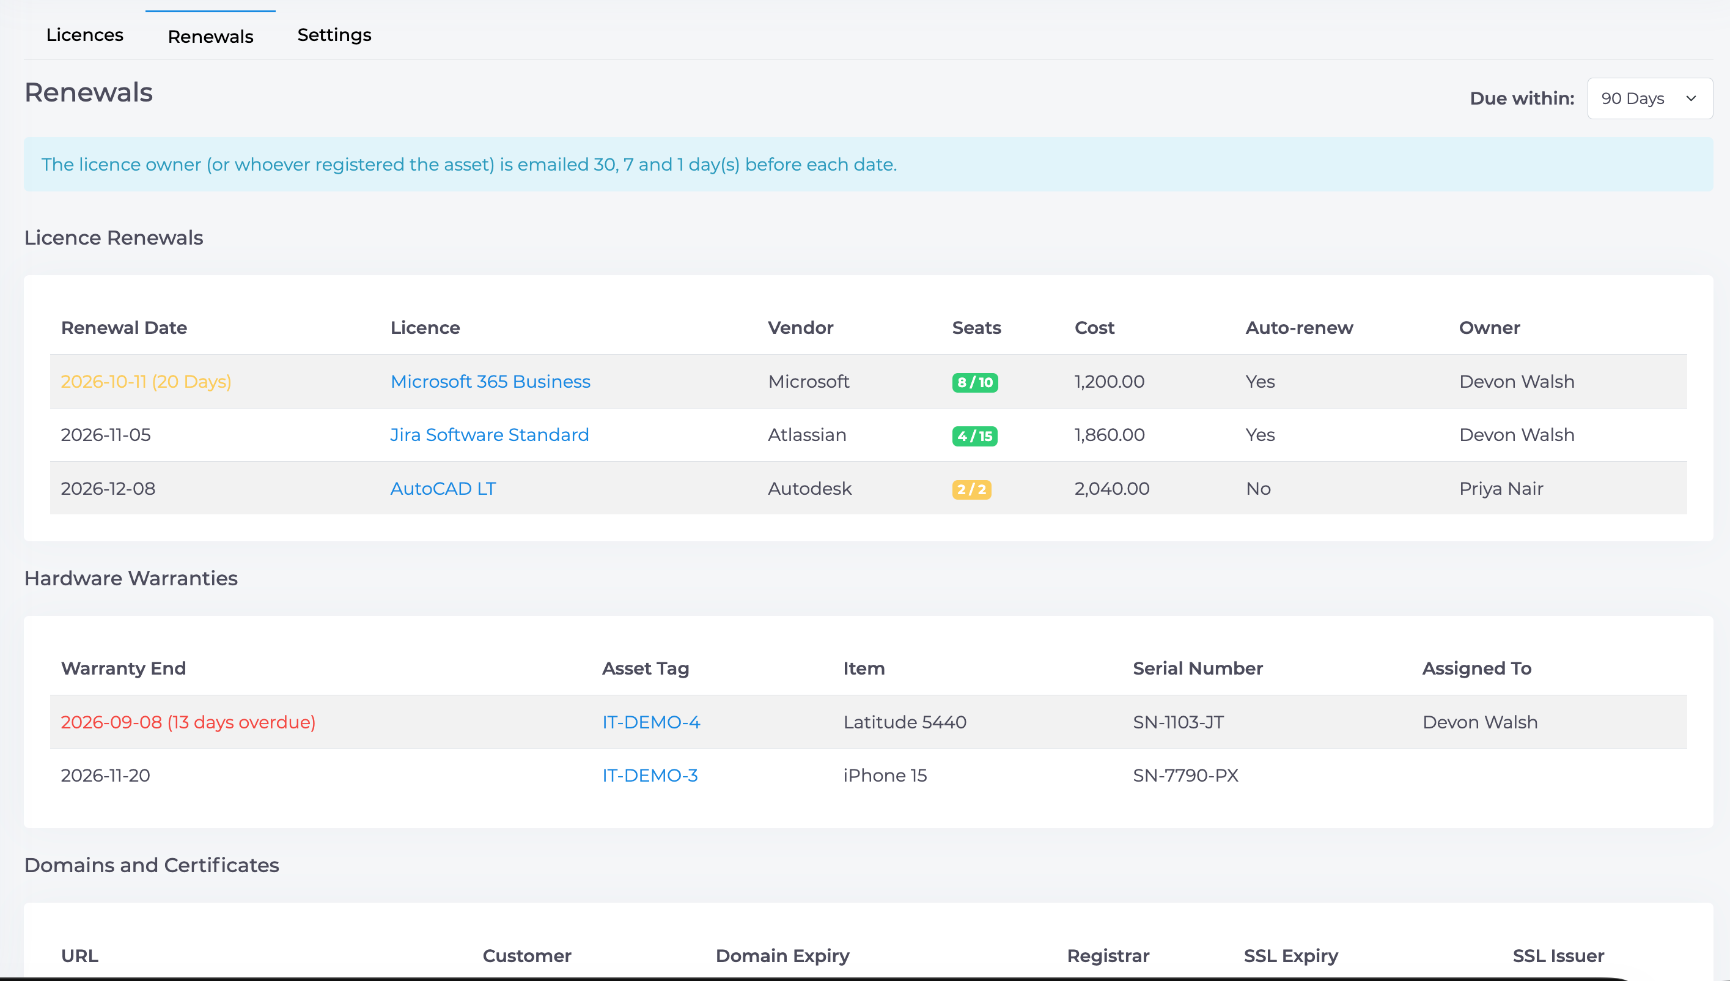Click the Licence column header
This screenshot has height=981, width=1730.
(x=425, y=327)
